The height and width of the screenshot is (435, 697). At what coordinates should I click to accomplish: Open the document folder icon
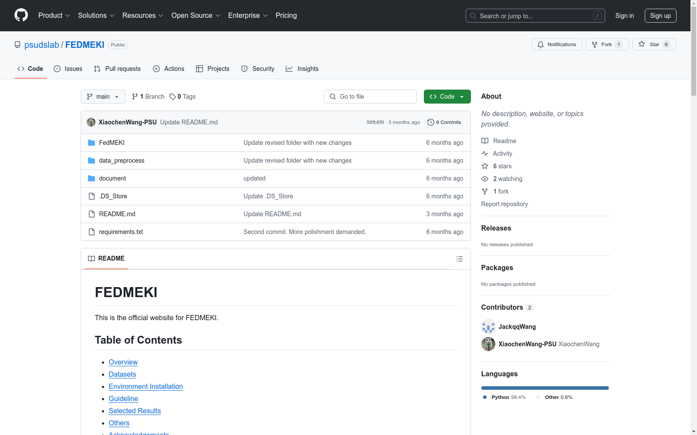[x=91, y=178]
